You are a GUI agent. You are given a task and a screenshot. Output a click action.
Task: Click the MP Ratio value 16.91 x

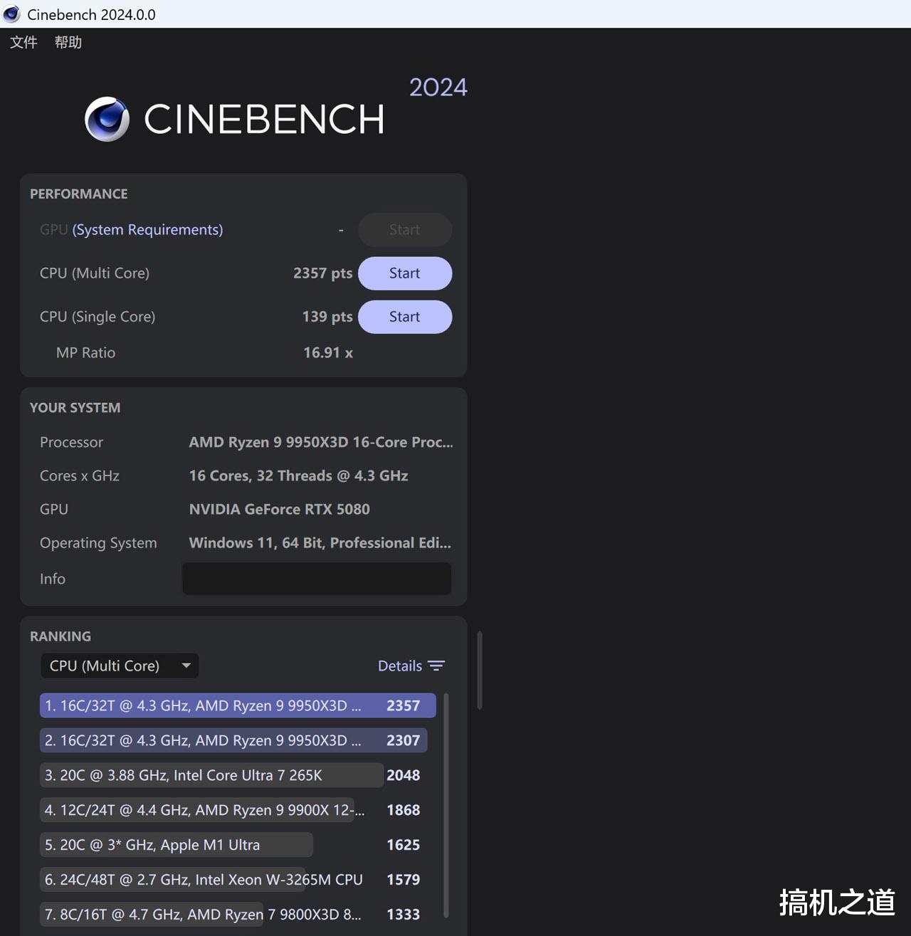coord(328,352)
